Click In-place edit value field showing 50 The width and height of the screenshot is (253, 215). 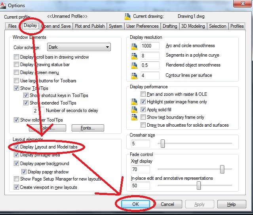[141, 185]
